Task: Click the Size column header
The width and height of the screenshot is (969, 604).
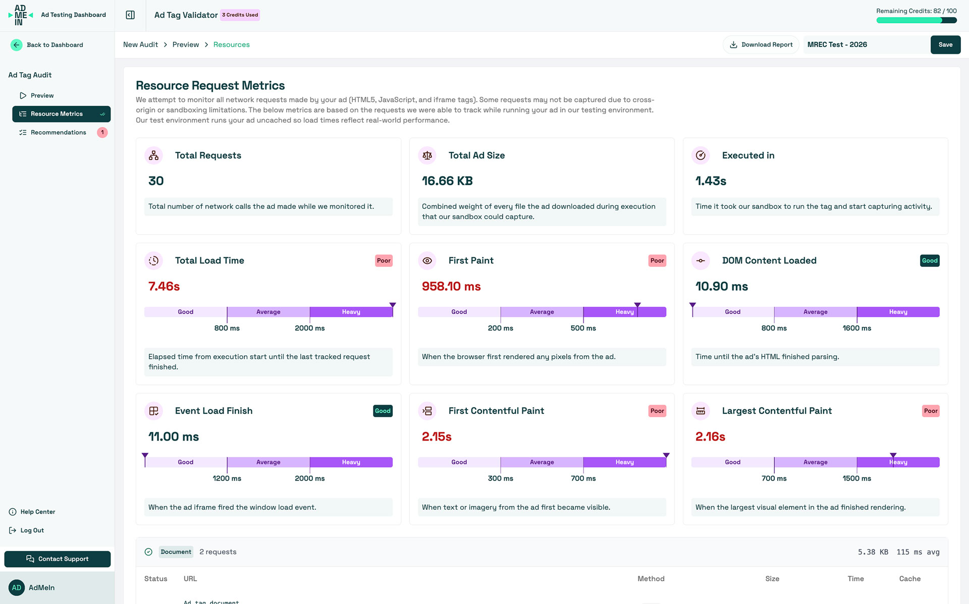Action: [x=772, y=579]
